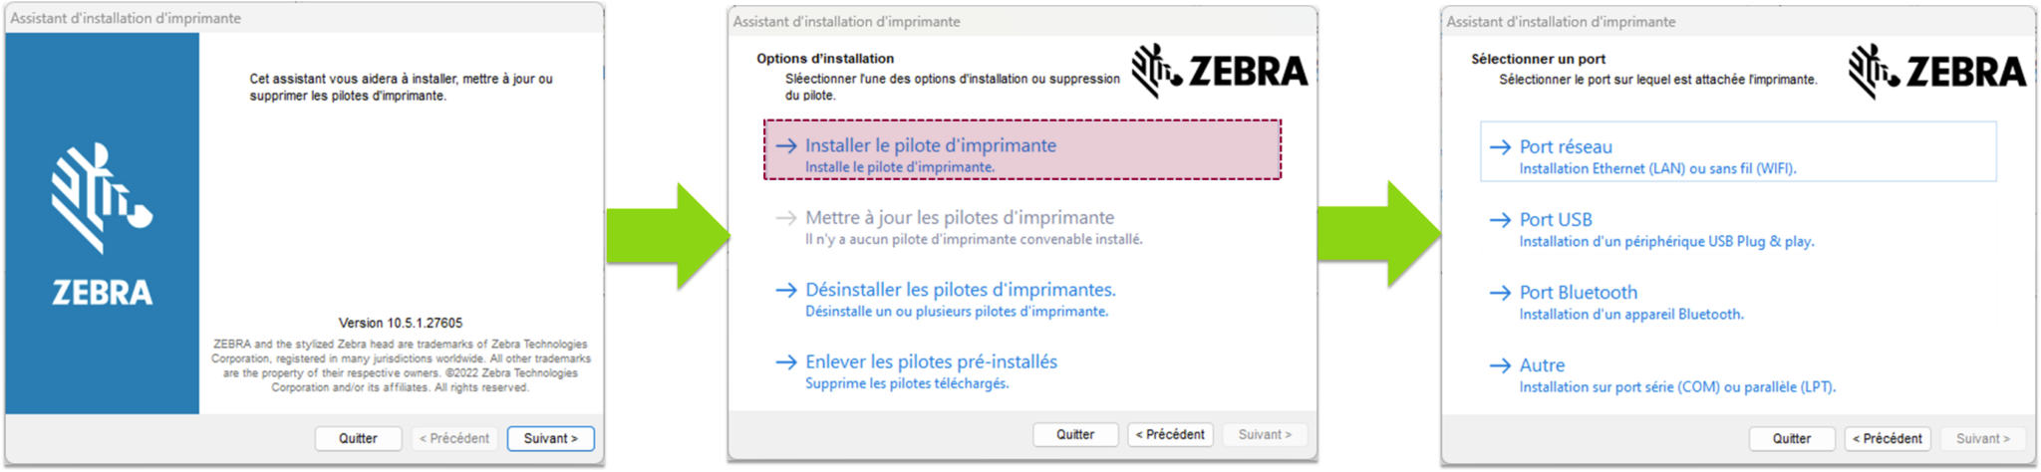The width and height of the screenshot is (2041, 472).
Task: Select Autre serial or parallel port
Action: [1542, 365]
